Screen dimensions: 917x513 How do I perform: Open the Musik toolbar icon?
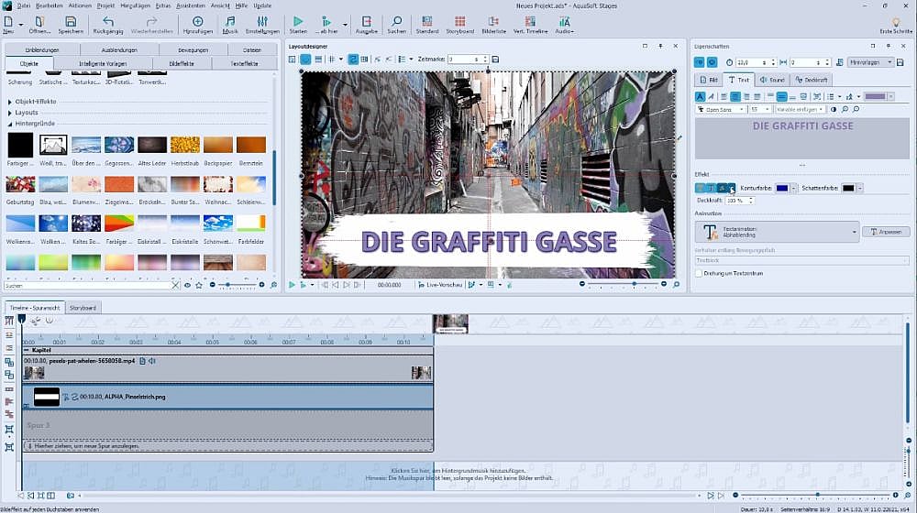230,22
